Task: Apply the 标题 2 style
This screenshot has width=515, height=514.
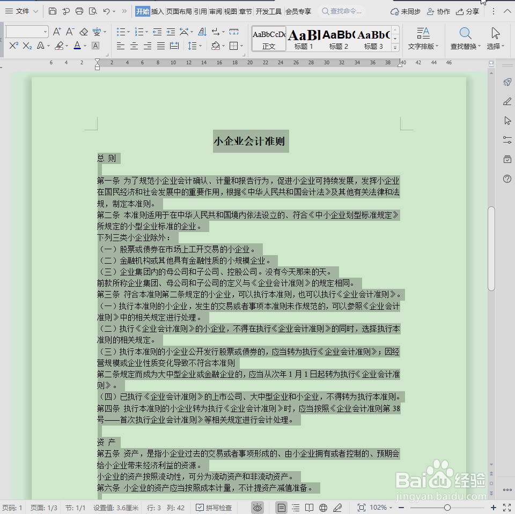Action: (339, 39)
